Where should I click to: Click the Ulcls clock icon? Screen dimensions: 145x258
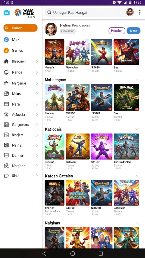6,176
